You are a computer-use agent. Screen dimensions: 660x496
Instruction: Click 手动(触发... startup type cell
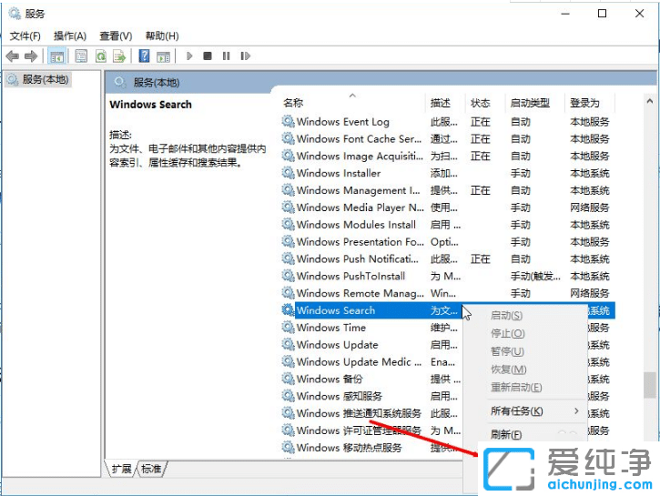pyautogui.click(x=535, y=276)
